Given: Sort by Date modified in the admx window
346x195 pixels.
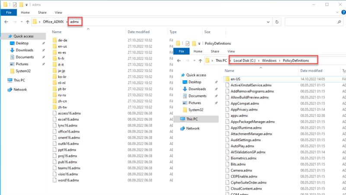Looking at the screenshot, I should [138, 32].
